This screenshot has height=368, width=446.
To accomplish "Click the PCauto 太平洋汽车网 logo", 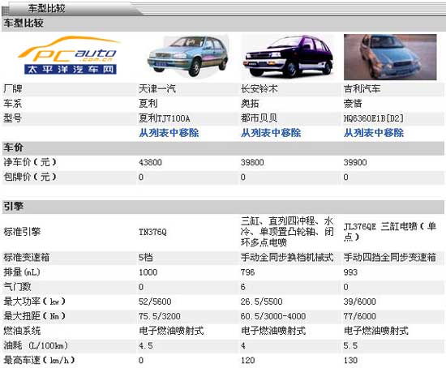I will point(70,55).
